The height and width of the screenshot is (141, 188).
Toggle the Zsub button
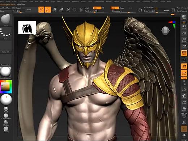(122, 8)
